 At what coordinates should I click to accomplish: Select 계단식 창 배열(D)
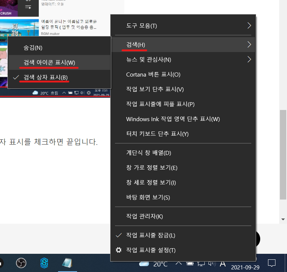[183, 153]
